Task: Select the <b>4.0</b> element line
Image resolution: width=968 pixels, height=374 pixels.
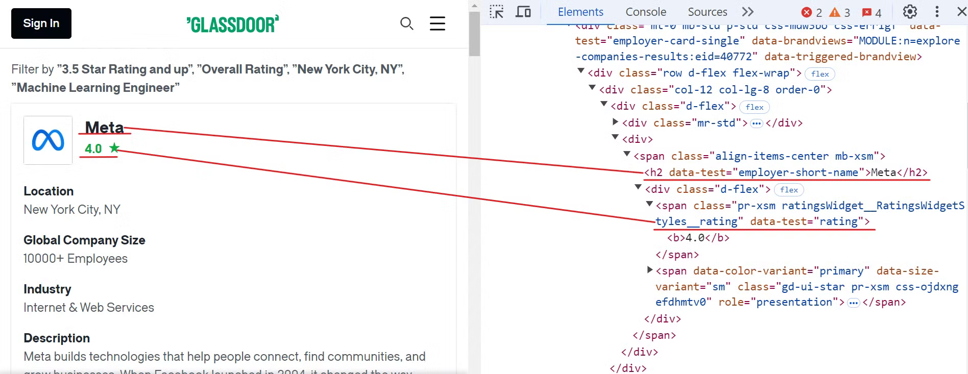Action: click(698, 238)
